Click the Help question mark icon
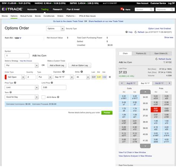This screenshot has height=167, width=176. [x=127, y=32]
